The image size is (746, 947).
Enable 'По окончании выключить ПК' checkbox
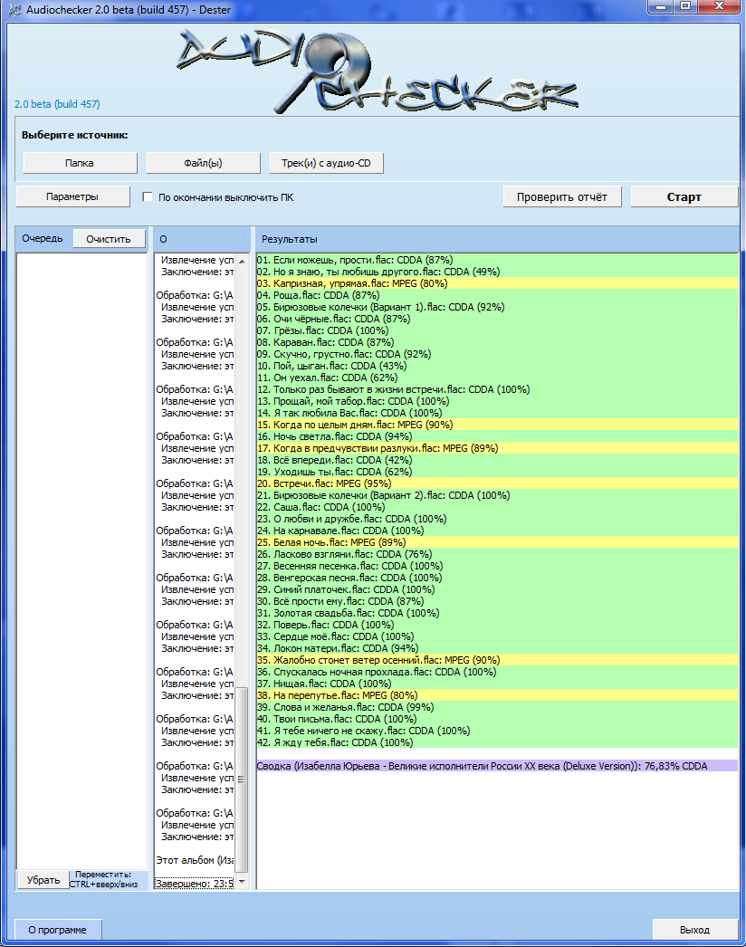pyautogui.click(x=148, y=196)
